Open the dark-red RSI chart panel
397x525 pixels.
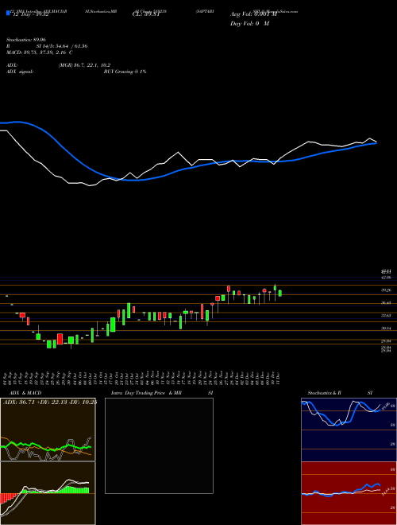pos(349,493)
